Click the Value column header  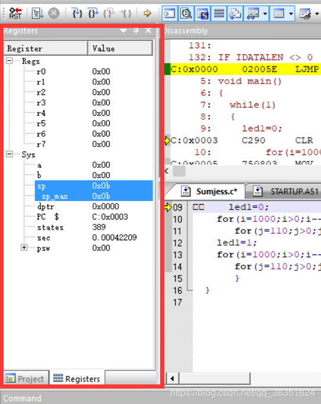pyautogui.click(x=120, y=48)
